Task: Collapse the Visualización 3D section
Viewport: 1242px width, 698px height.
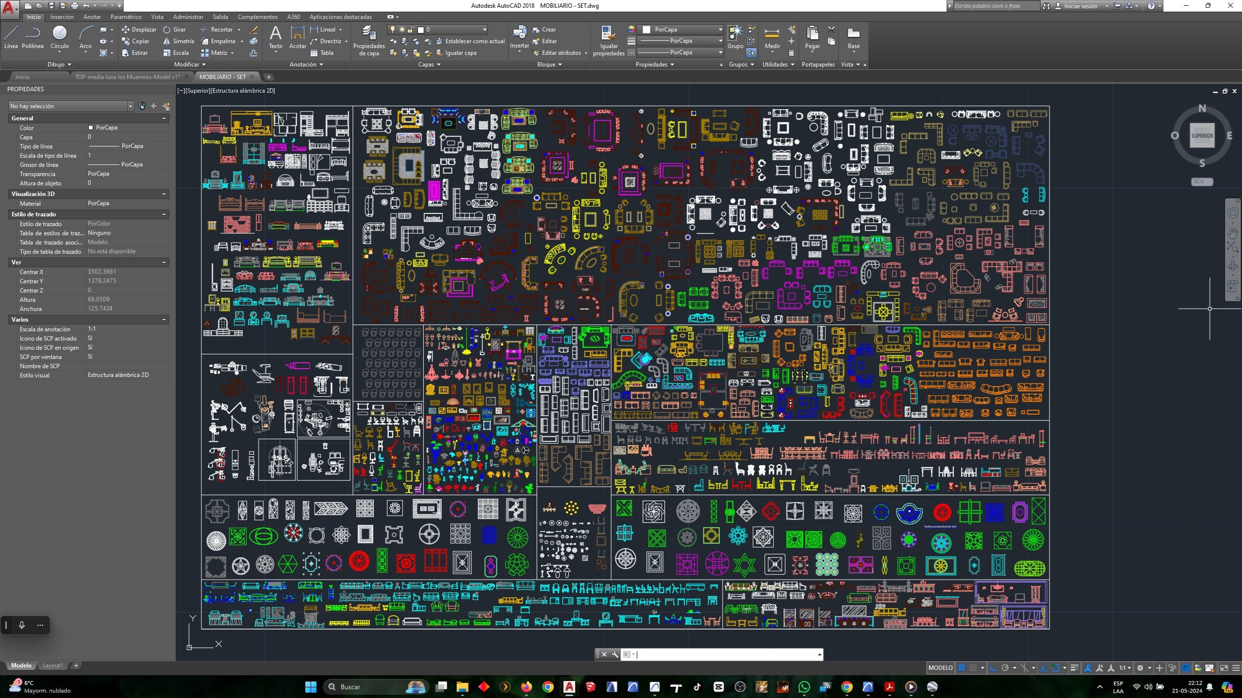Action: pyautogui.click(x=164, y=194)
